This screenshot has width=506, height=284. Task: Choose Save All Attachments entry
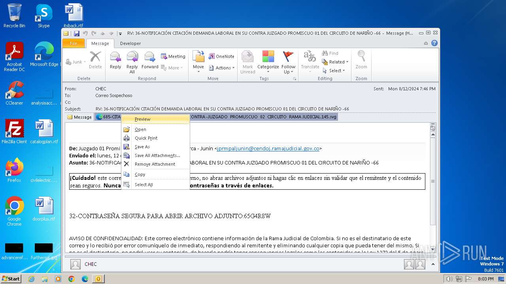coord(155,155)
